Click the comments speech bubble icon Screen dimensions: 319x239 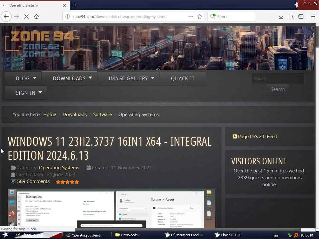pos(13,181)
